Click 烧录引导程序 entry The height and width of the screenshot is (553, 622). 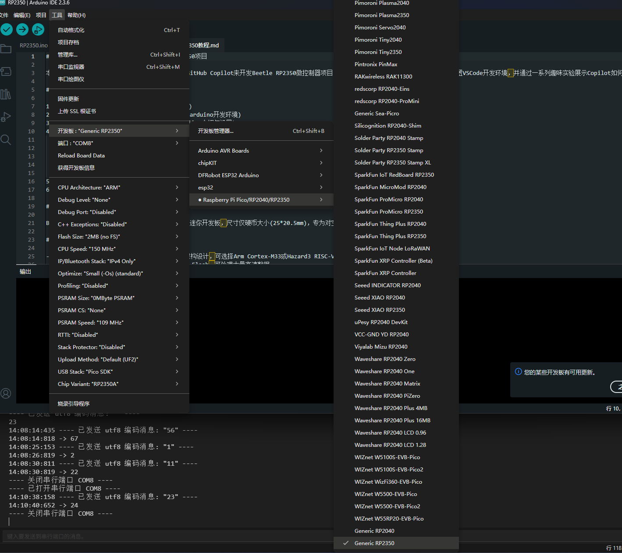tap(119, 403)
